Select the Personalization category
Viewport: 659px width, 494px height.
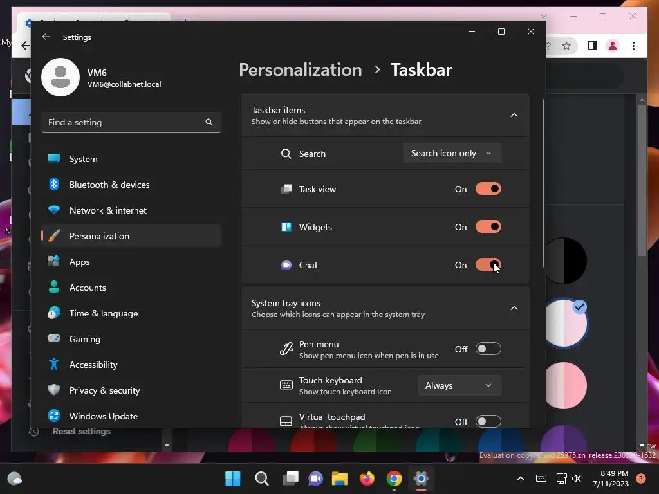[x=131, y=235]
